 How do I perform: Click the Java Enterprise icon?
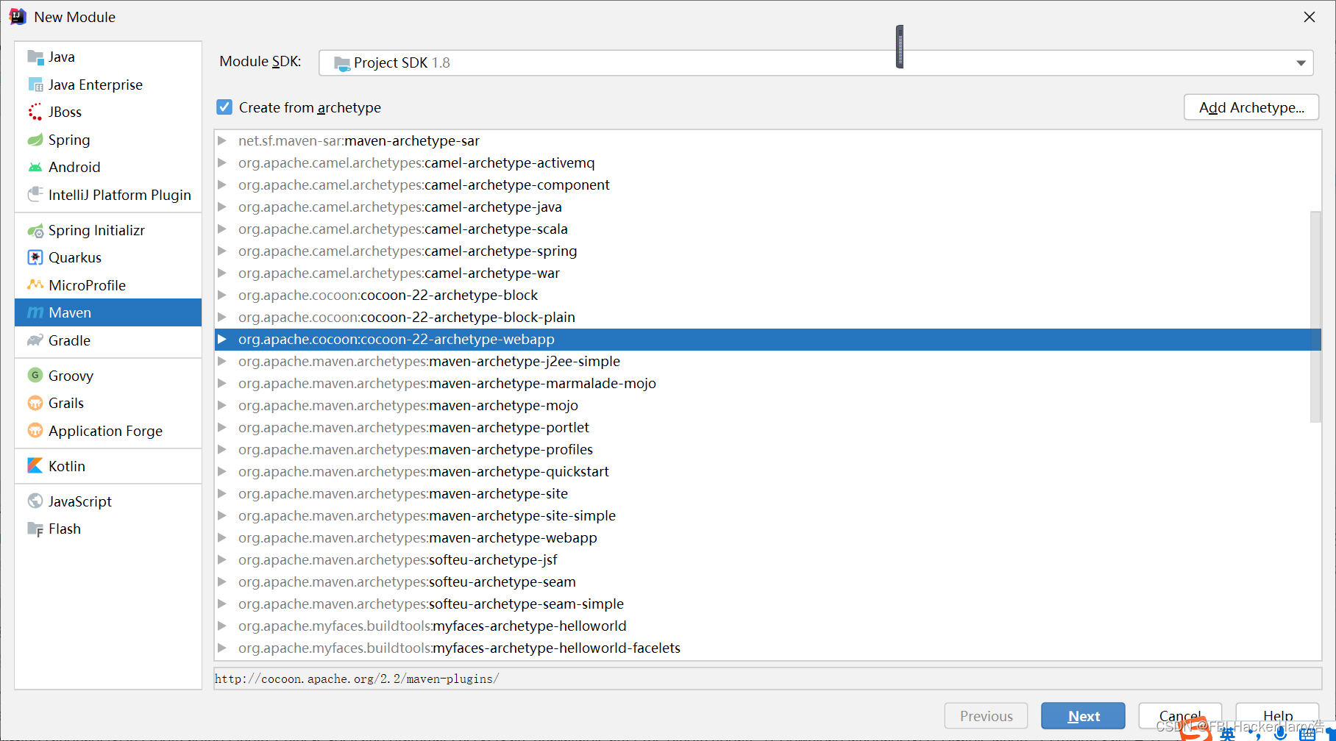(35, 85)
